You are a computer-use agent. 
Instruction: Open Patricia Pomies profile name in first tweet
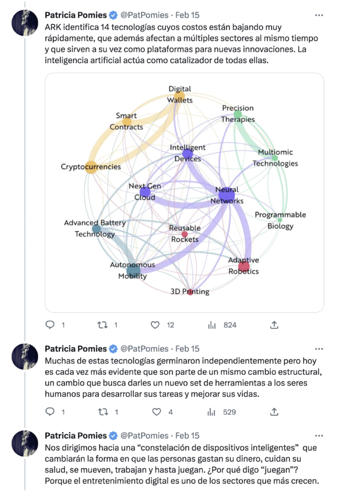75,15
